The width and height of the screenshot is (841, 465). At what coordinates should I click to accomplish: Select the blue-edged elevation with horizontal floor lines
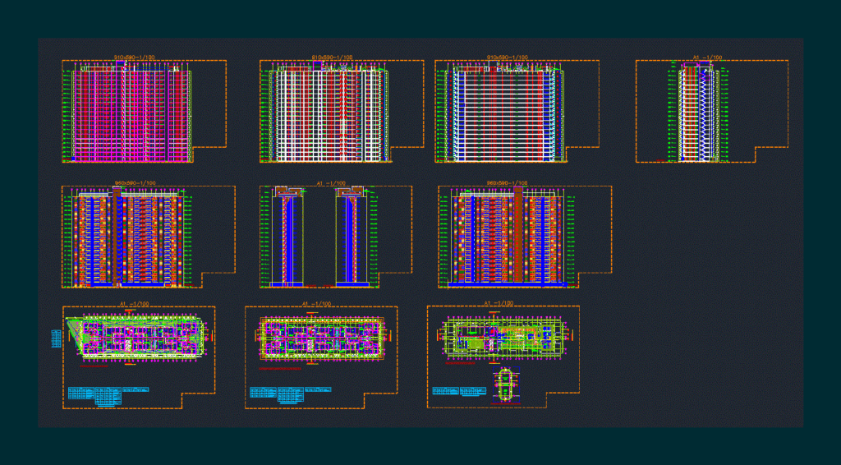click(504, 113)
